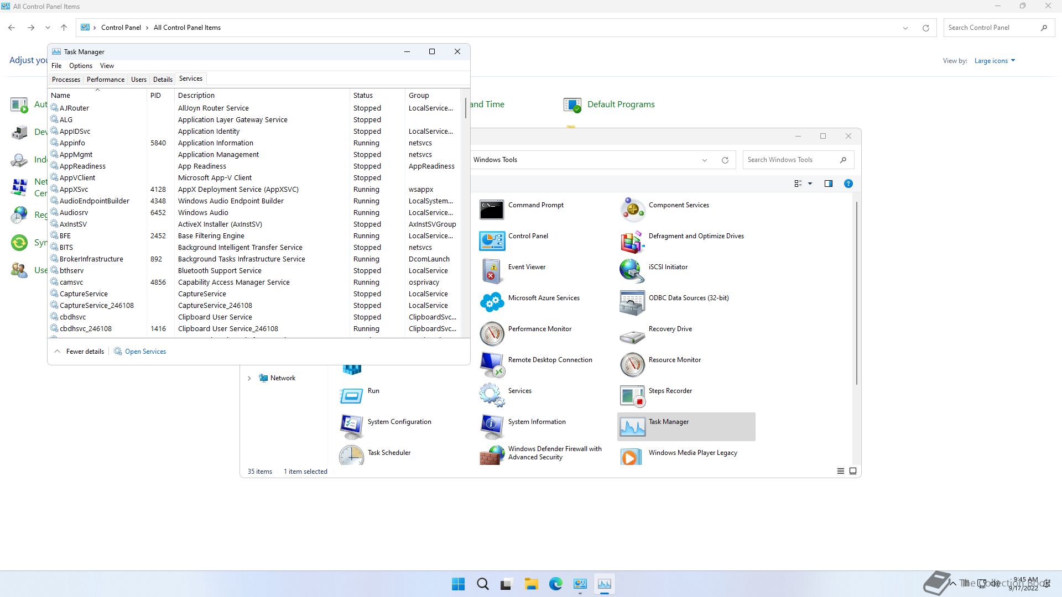Sort services by Status column

377,96
